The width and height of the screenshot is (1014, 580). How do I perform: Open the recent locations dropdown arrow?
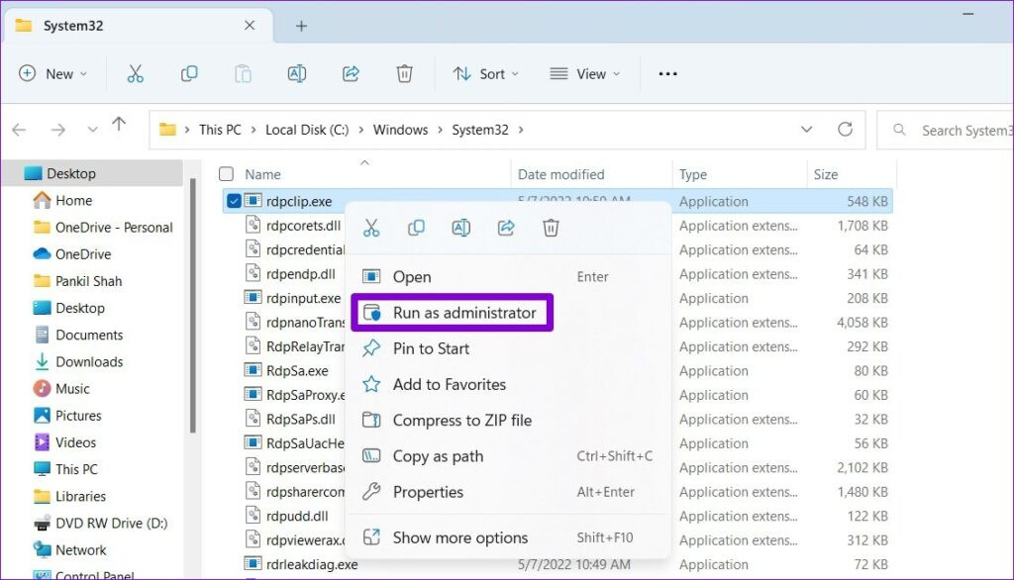pyautogui.click(x=92, y=130)
